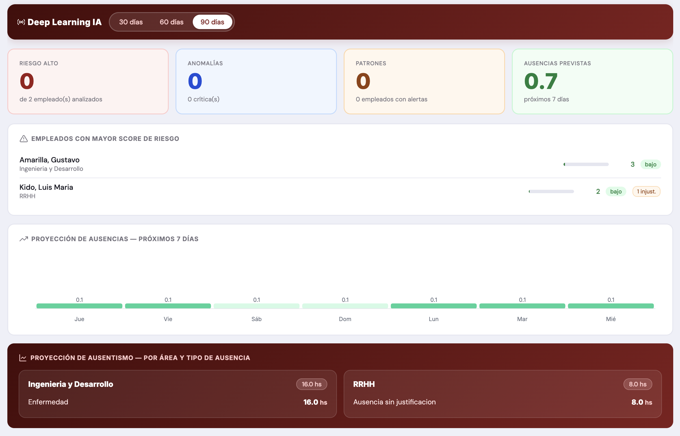680x436 pixels.
Task: Click the Mié day label
Action: tap(611, 319)
